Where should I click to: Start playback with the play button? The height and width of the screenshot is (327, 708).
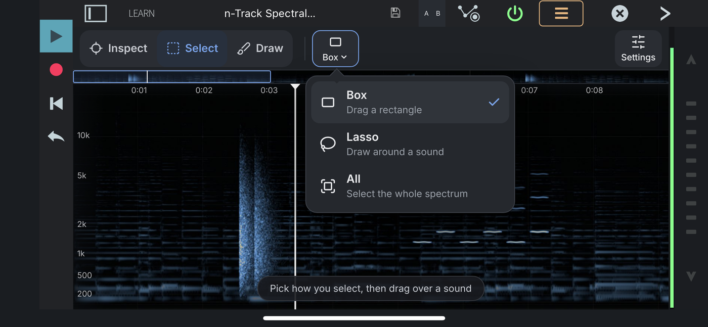pyautogui.click(x=56, y=36)
